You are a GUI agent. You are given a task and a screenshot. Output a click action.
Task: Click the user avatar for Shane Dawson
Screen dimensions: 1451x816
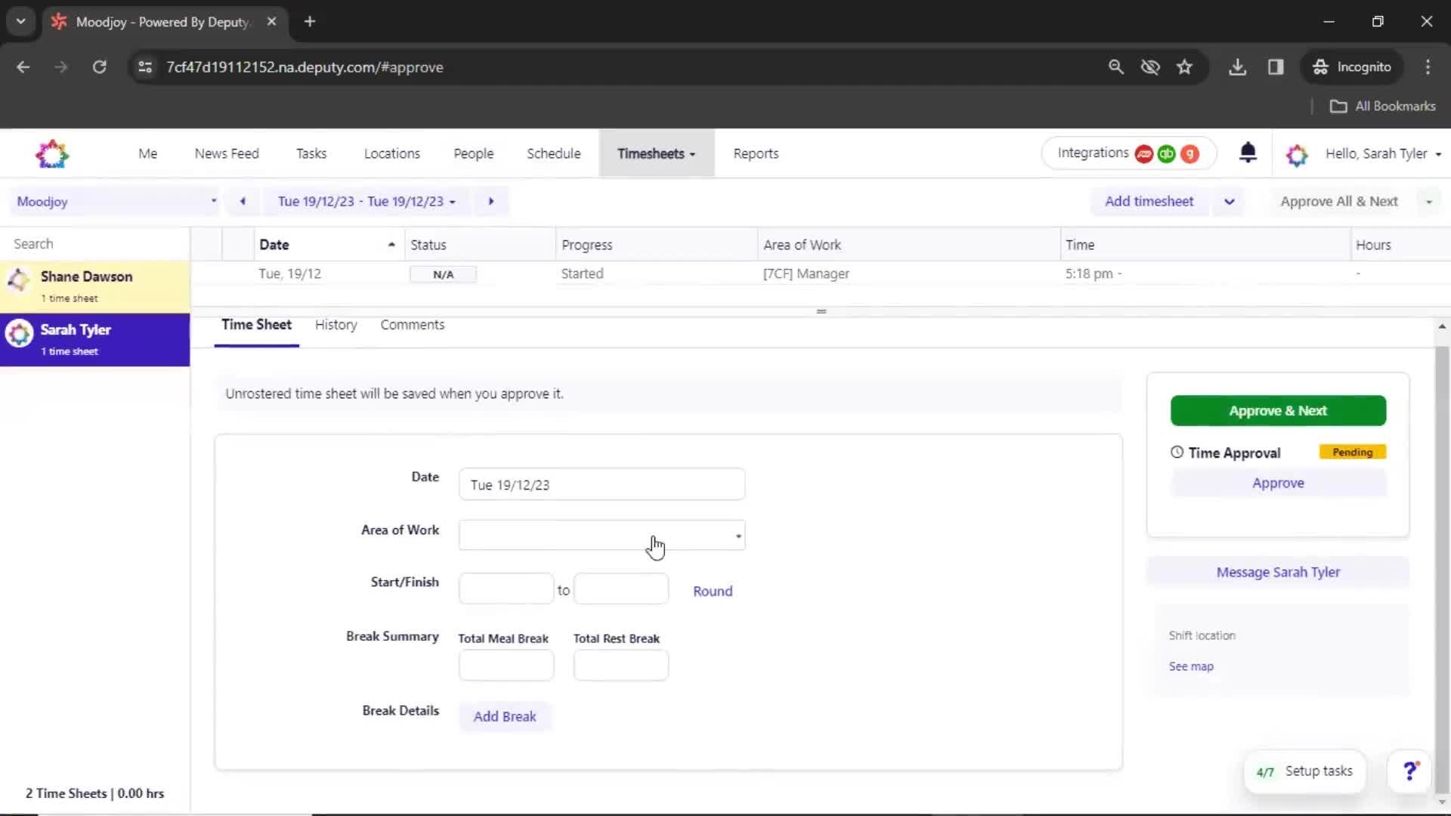click(18, 281)
